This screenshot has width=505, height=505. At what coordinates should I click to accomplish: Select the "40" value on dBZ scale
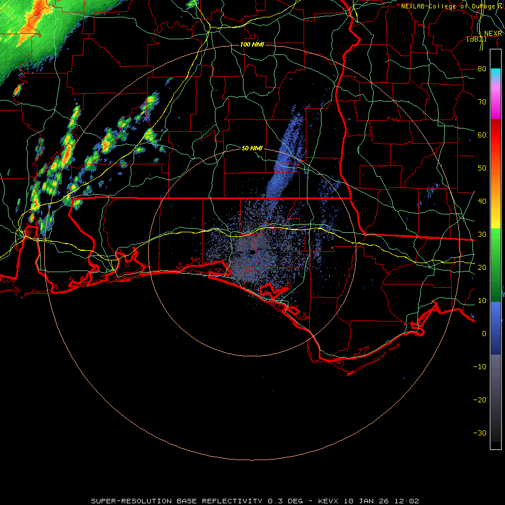click(x=482, y=201)
